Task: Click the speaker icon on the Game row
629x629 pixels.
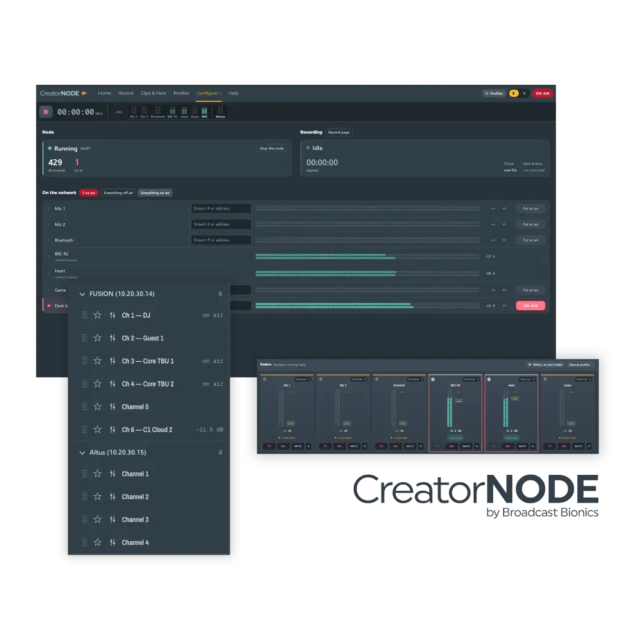Action: 505,290
